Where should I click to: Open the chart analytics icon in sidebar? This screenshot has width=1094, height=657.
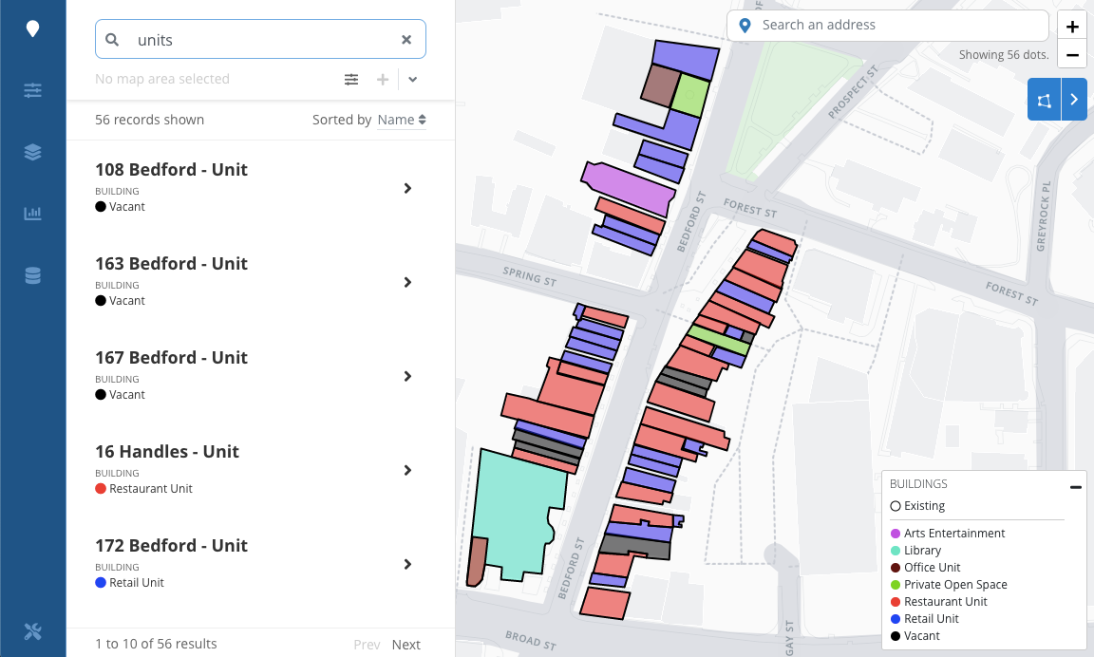click(32, 213)
